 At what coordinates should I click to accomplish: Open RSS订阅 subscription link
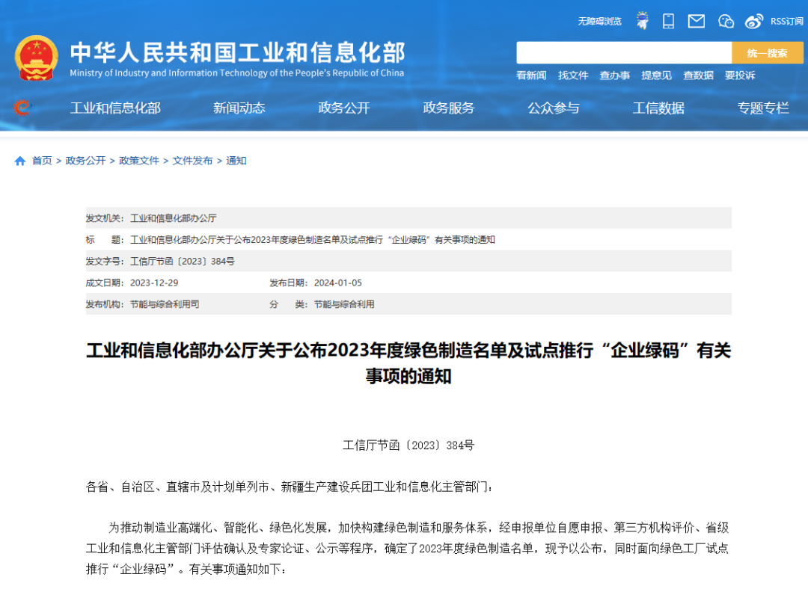point(786,21)
